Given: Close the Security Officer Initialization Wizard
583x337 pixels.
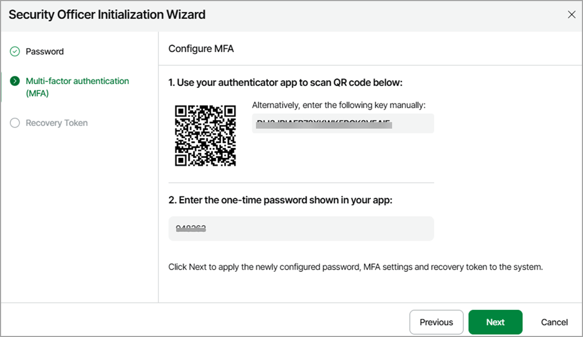Looking at the screenshot, I should 572,15.
